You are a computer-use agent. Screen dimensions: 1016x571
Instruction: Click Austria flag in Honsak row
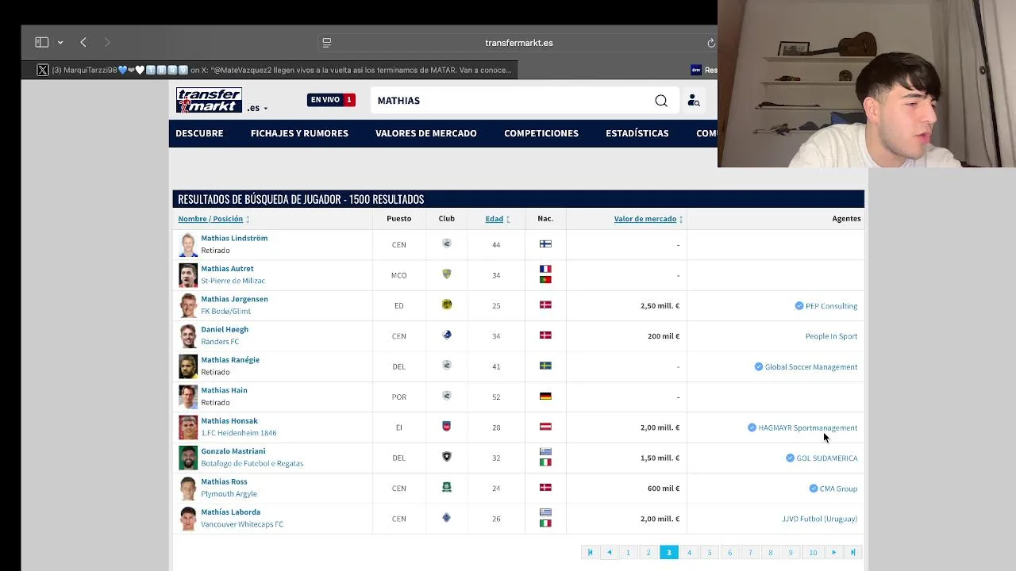coord(545,427)
